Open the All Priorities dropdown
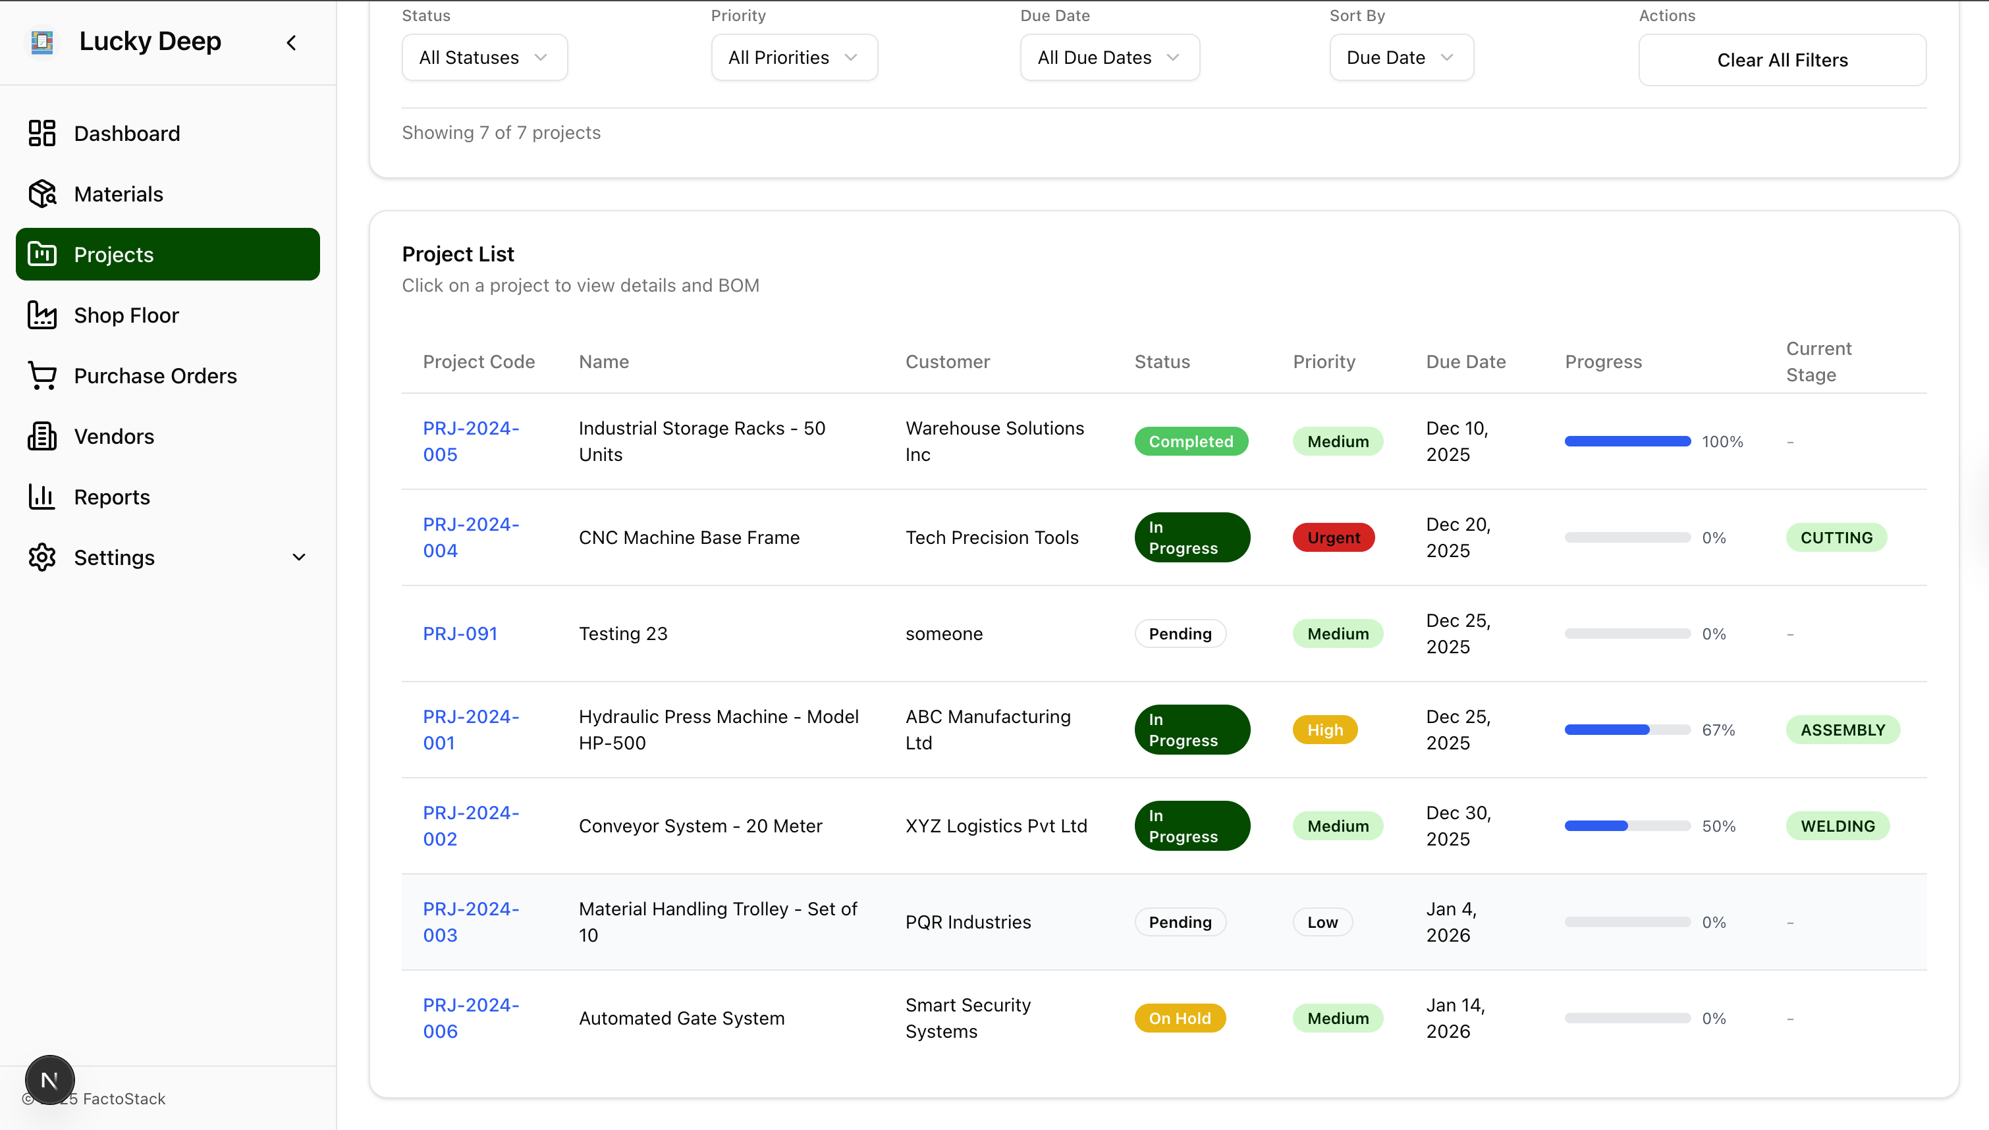The height and width of the screenshot is (1130, 1989). click(x=794, y=57)
